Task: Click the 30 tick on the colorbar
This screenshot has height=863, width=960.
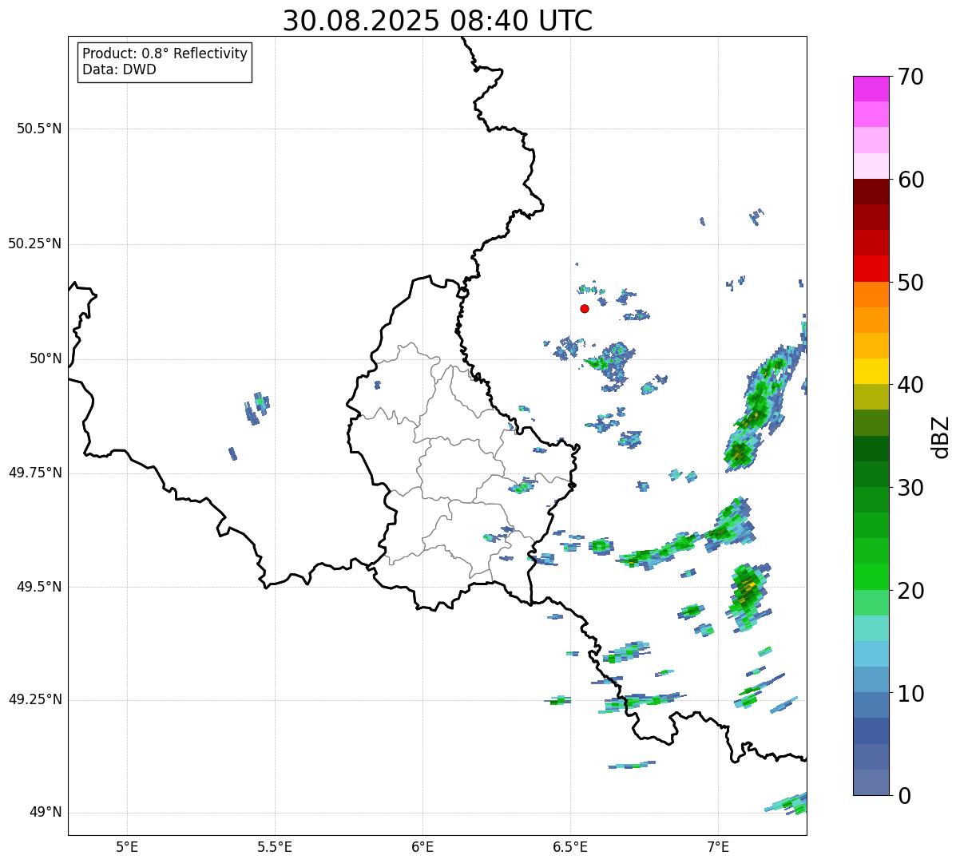Action: point(910,488)
